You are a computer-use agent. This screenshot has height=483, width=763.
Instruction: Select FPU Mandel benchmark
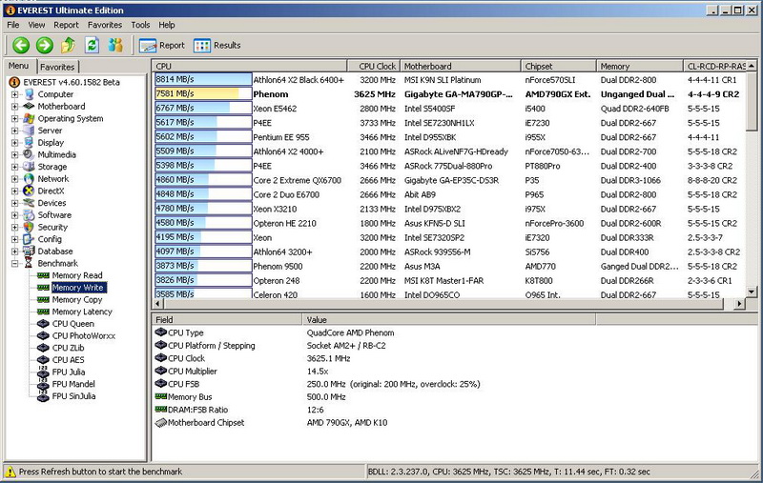[73, 384]
